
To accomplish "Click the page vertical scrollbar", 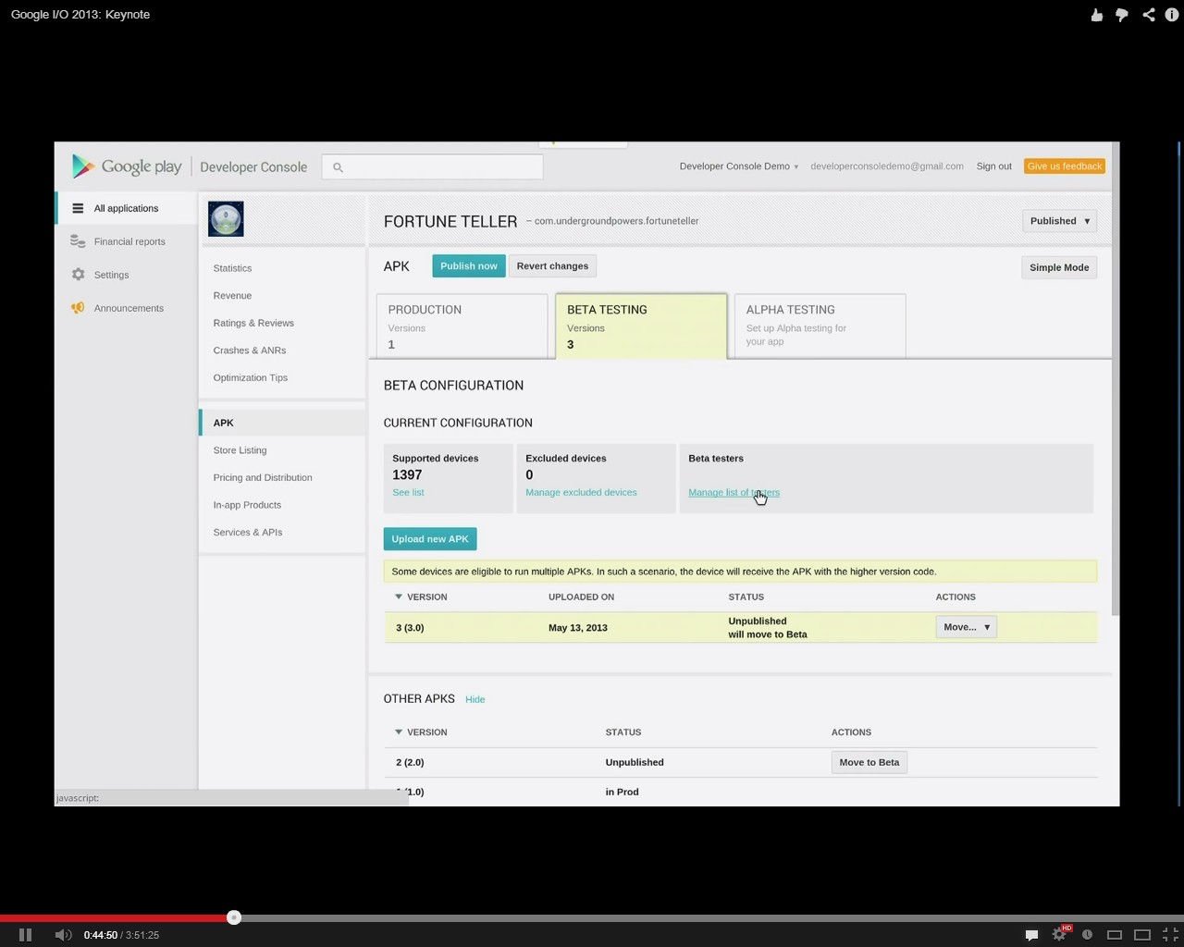I will tap(1115, 379).
